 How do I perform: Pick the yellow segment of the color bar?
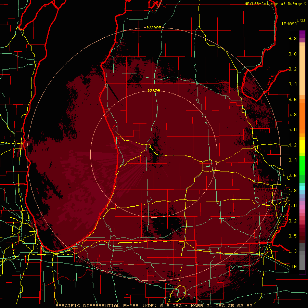302,146
